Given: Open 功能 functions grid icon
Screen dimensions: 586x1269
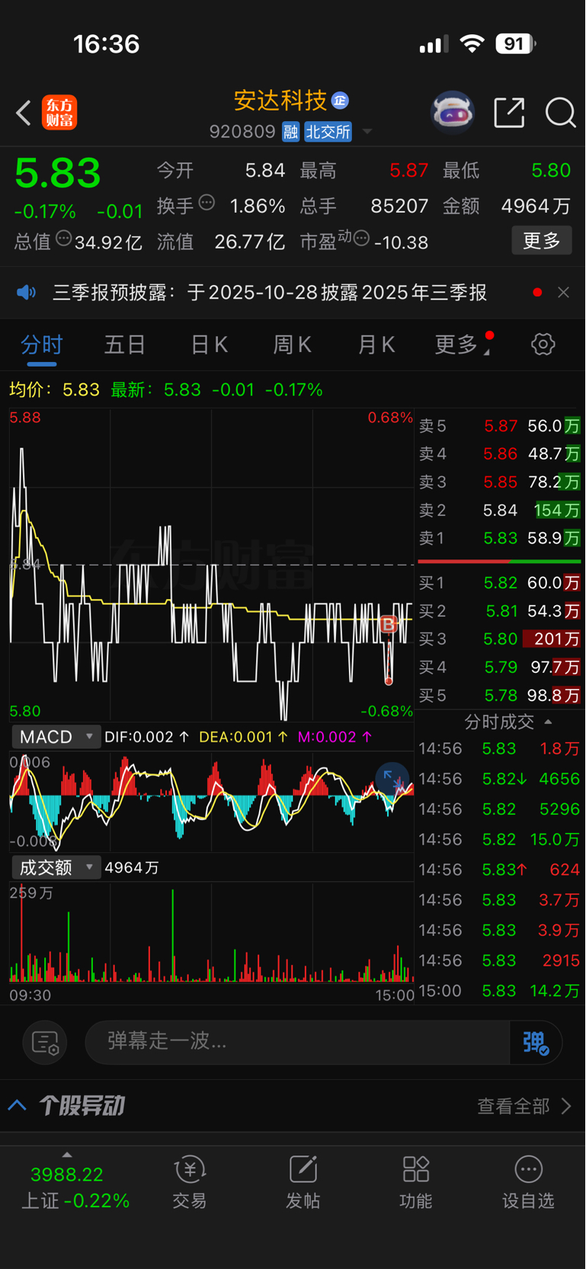Looking at the screenshot, I should click(416, 1183).
